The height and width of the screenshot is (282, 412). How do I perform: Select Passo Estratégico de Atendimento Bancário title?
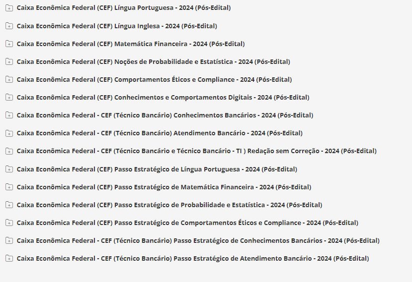(x=193, y=258)
